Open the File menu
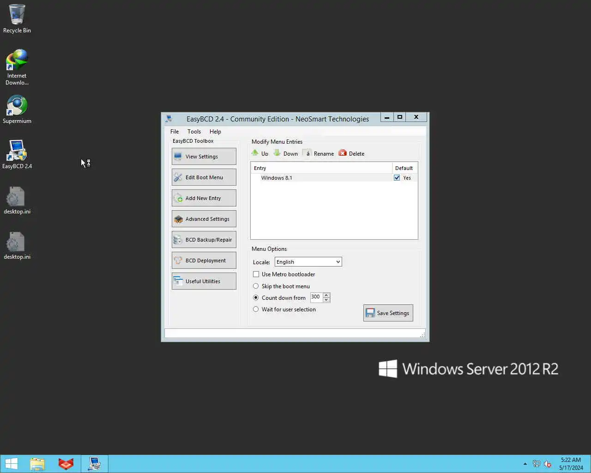The height and width of the screenshot is (473, 591). coord(175,132)
